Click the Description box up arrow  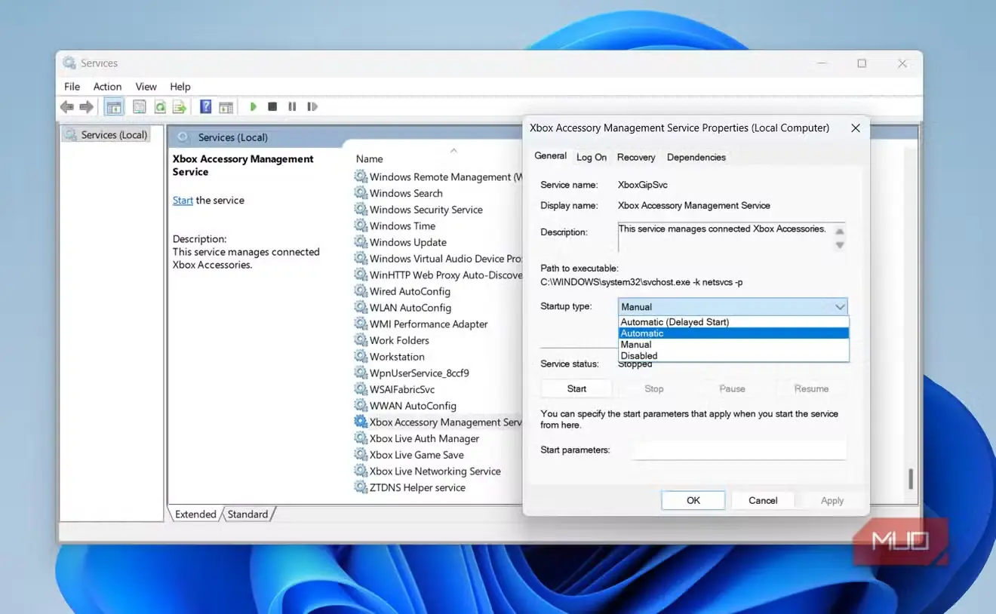(x=840, y=231)
